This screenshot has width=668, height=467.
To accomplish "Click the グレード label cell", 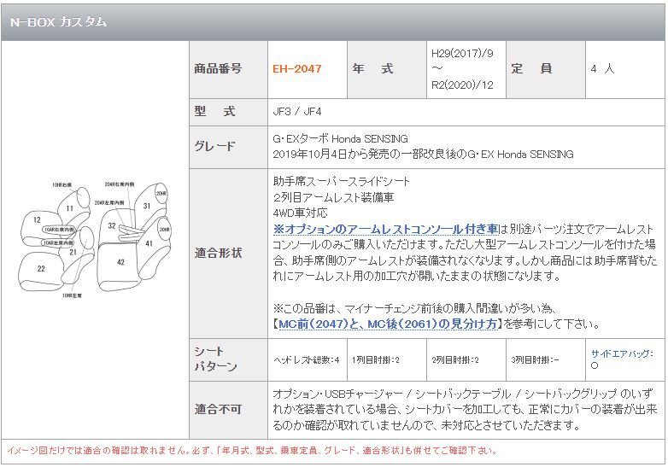I will point(228,147).
